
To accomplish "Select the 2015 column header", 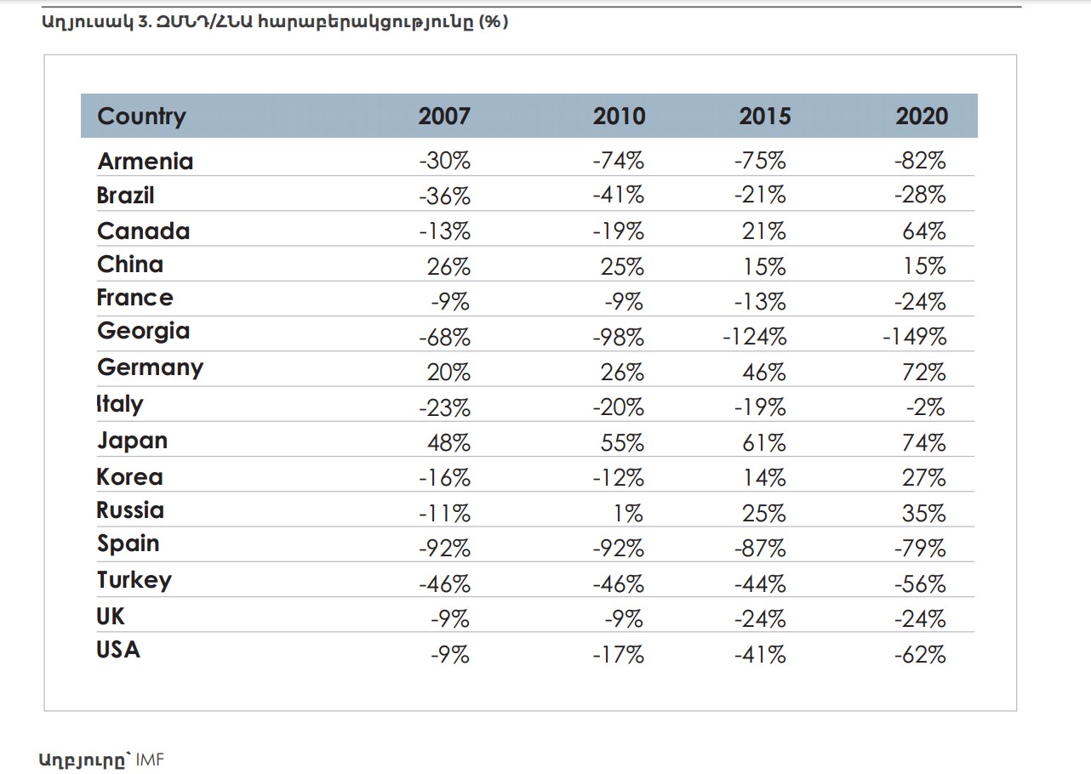I will tap(764, 117).
